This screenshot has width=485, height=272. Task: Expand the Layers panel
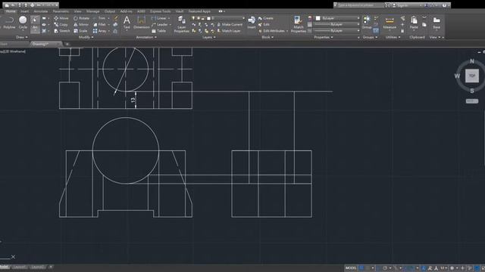point(209,37)
